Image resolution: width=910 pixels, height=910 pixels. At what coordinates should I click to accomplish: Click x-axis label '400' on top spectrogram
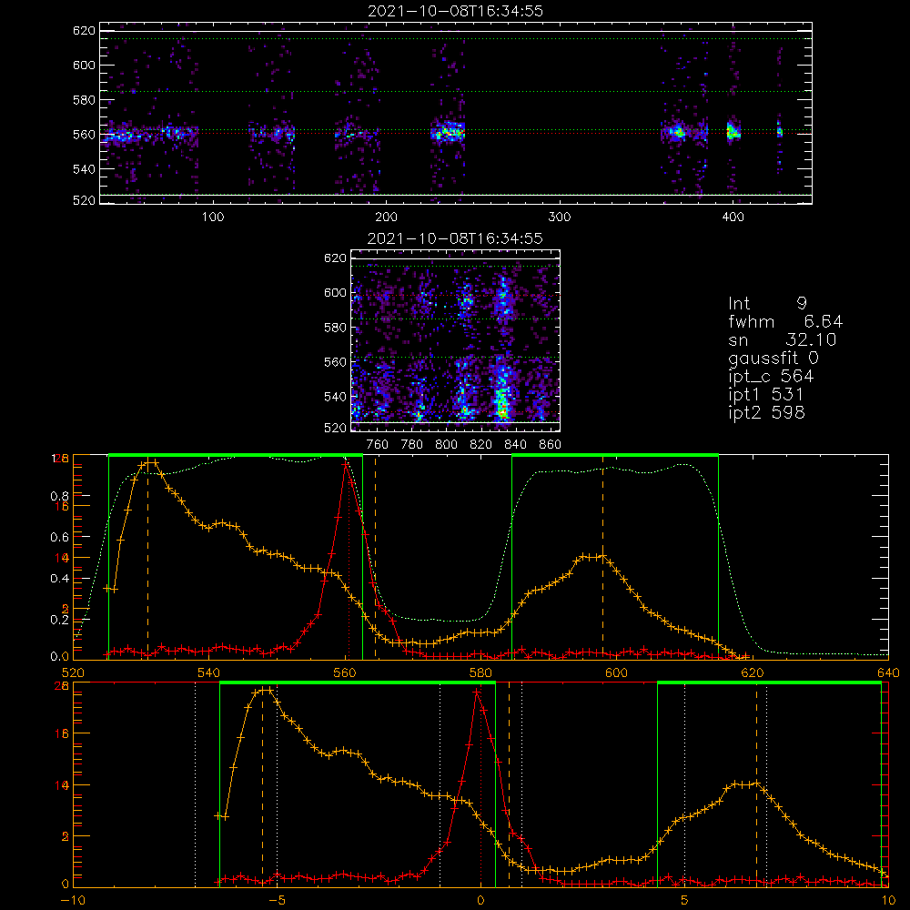click(x=733, y=217)
